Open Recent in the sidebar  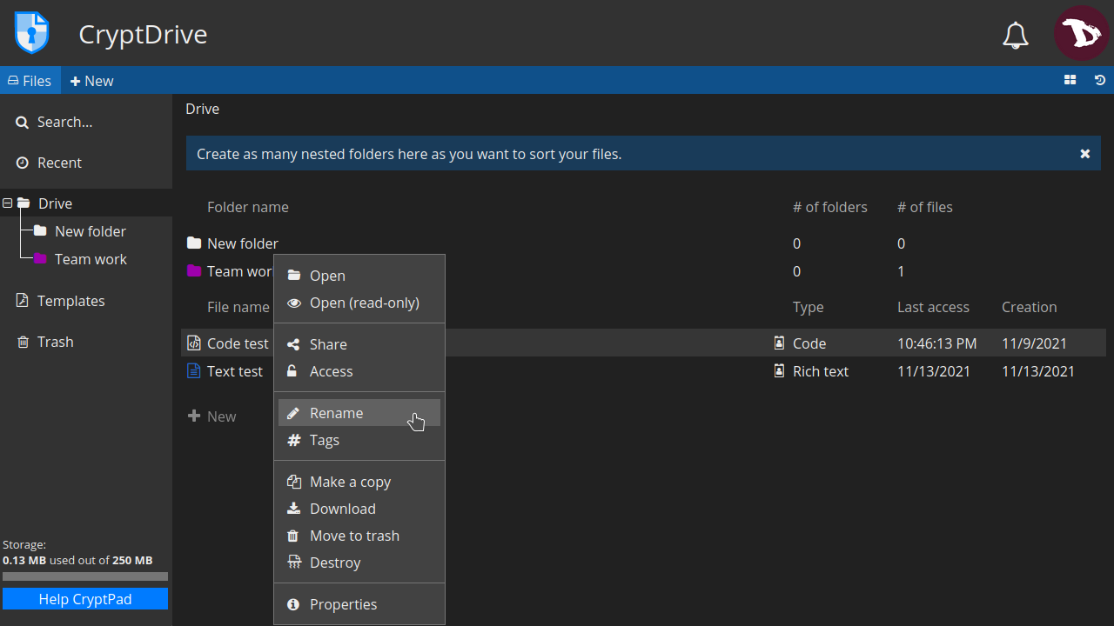point(86,163)
